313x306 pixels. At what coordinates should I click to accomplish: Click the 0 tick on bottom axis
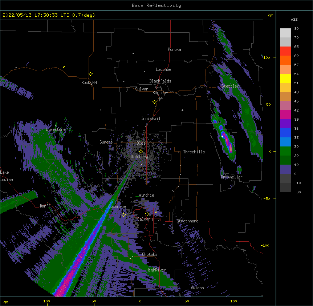(x=140, y=301)
